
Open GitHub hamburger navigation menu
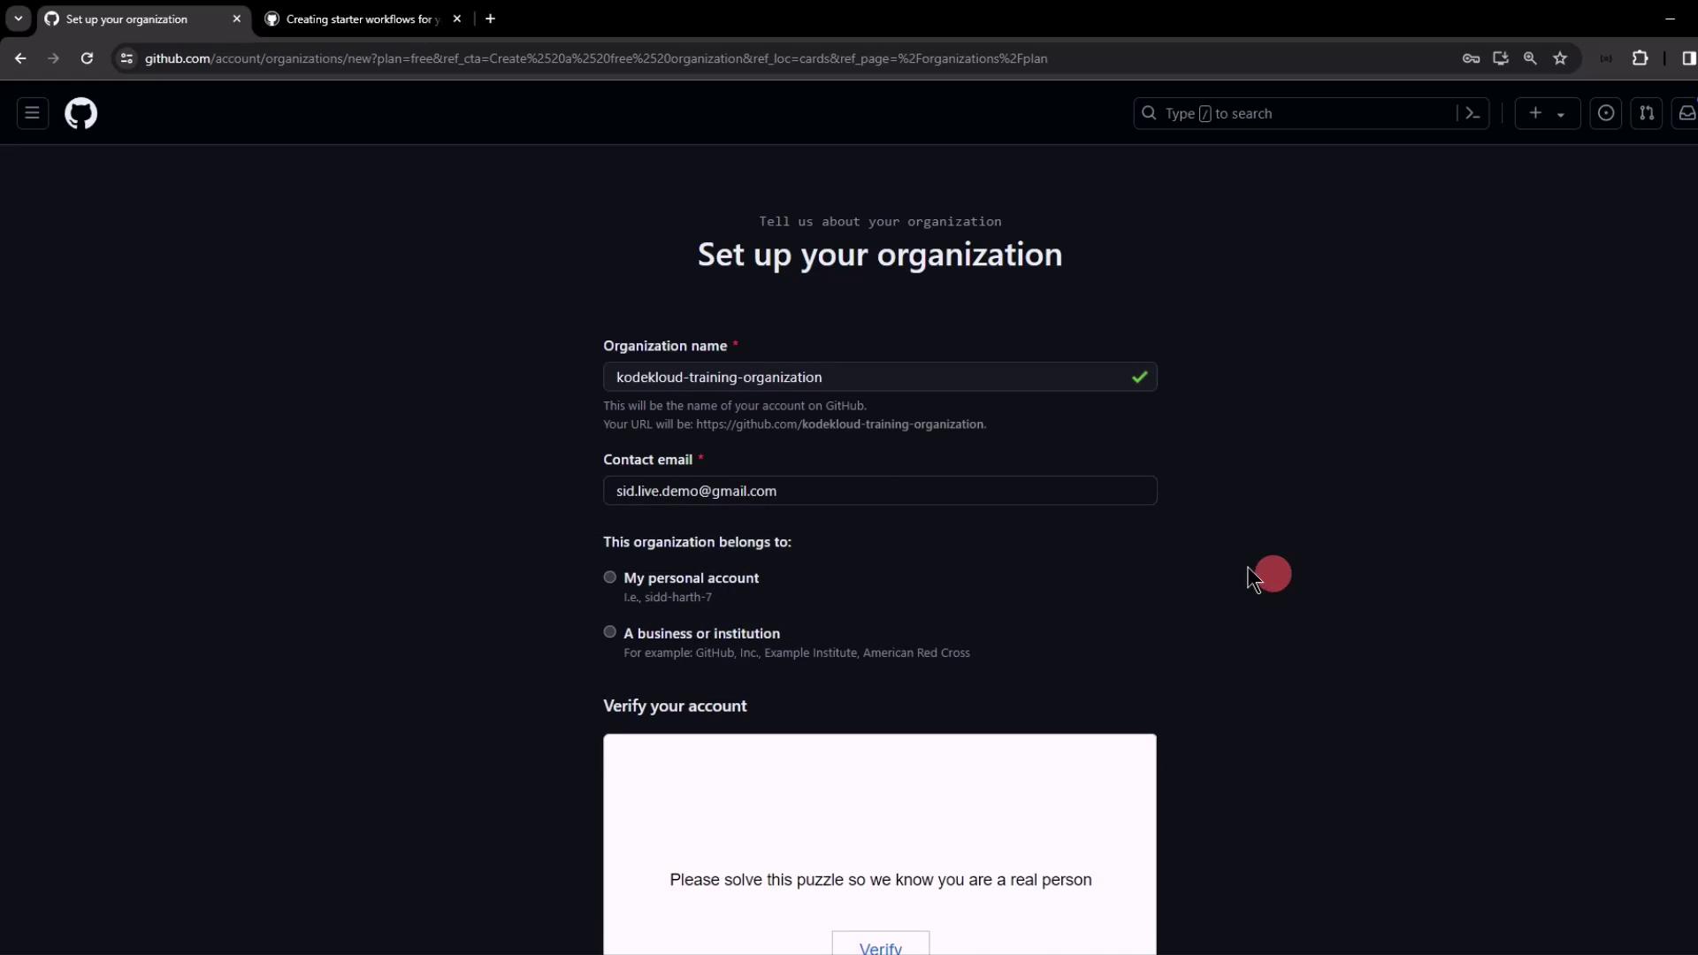tap(33, 113)
